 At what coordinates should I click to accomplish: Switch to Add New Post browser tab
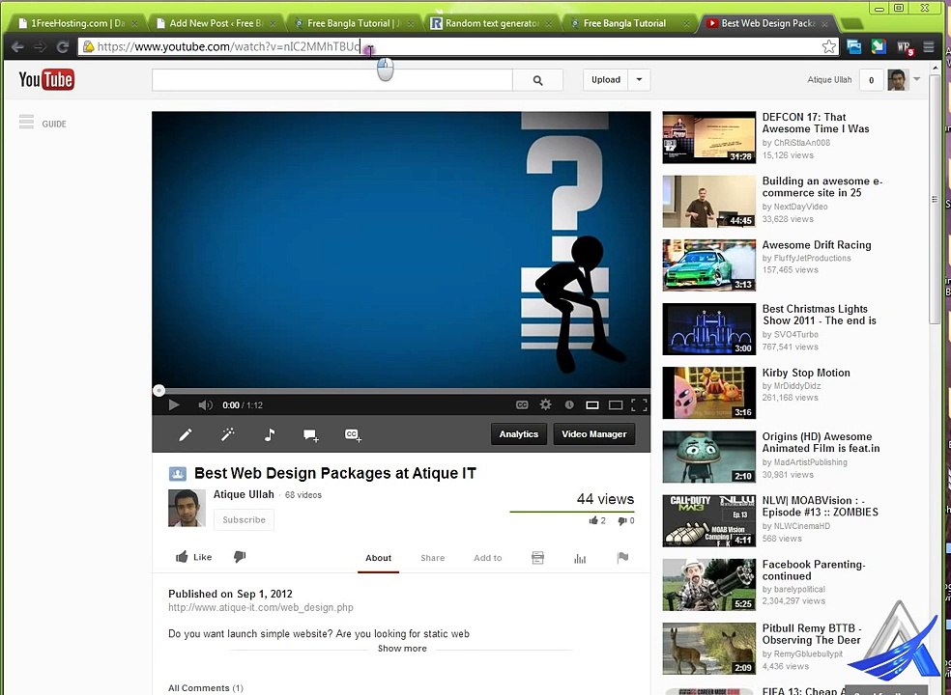pos(216,23)
